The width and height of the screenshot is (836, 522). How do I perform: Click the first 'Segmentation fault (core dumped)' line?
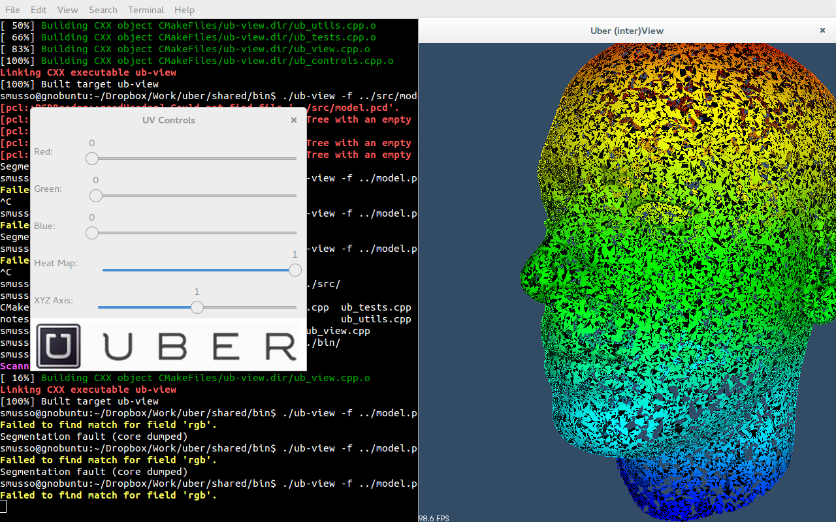(x=94, y=437)
